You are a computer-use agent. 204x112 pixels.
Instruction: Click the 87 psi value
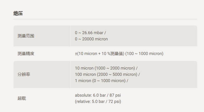coord(115,95)
